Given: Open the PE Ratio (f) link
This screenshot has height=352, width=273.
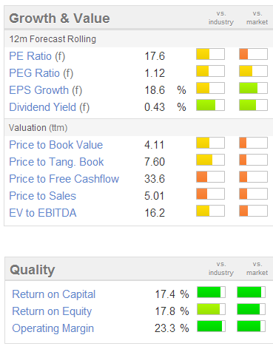Looking at the screenshot, I should pos(37,56).
